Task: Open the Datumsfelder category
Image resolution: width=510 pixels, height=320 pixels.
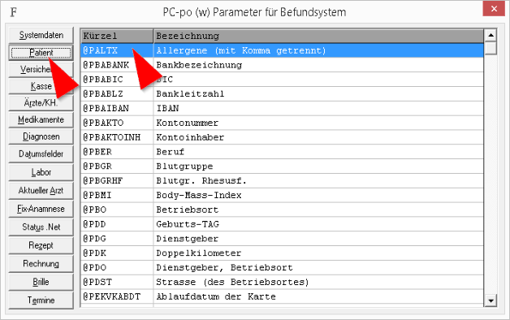Action: click(x=41, y=154)
